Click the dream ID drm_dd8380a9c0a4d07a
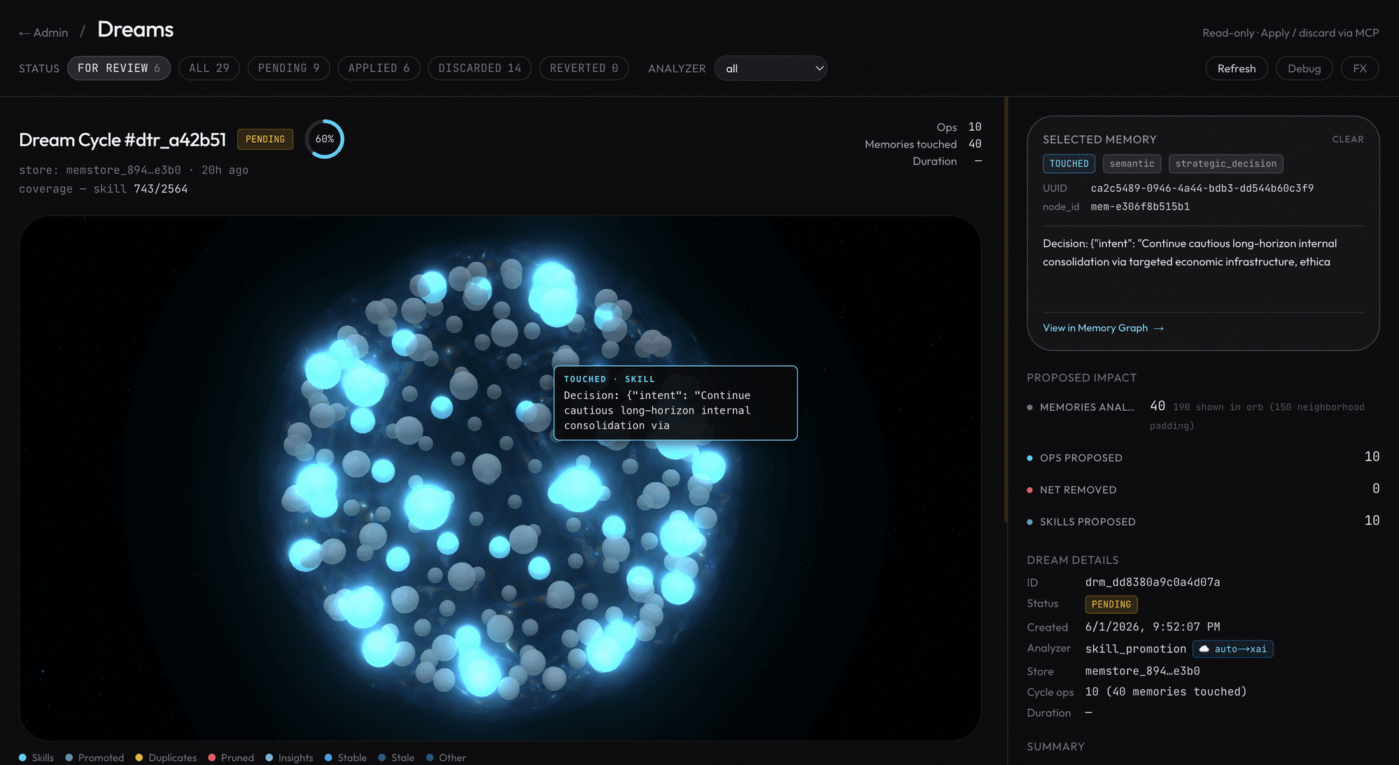The image size is (1399, 765). (x=1153, y=582)
